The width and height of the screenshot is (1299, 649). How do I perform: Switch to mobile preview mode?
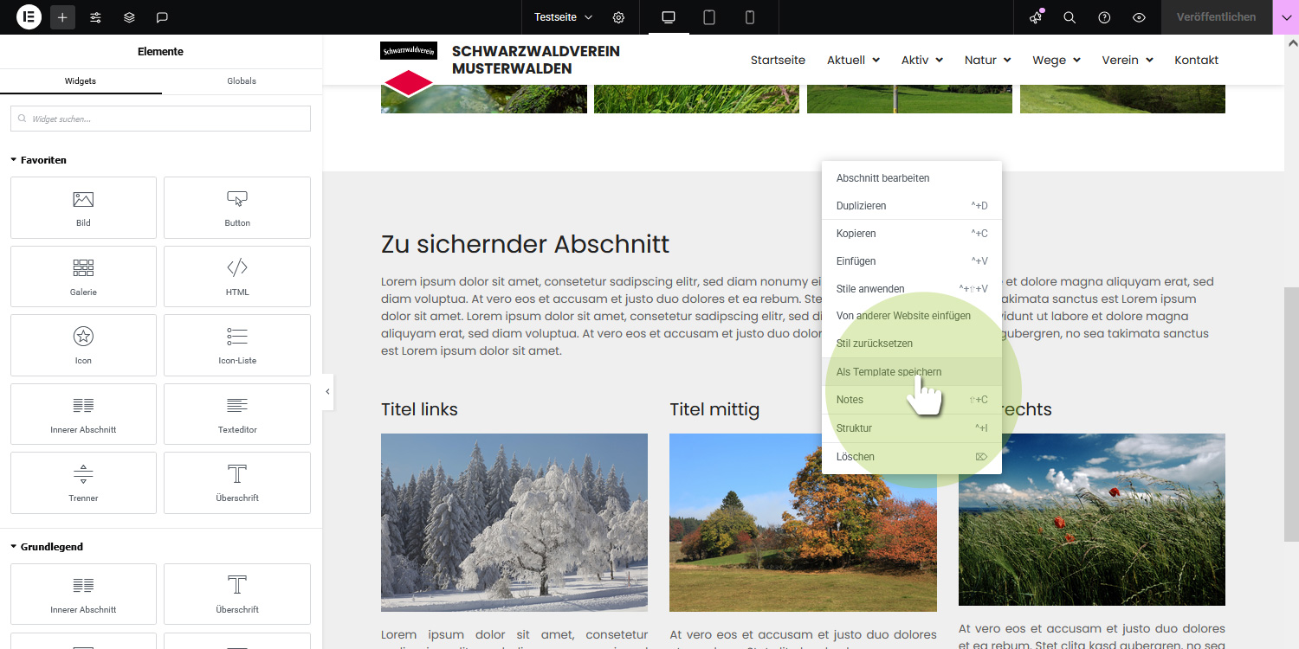(750, 17)
